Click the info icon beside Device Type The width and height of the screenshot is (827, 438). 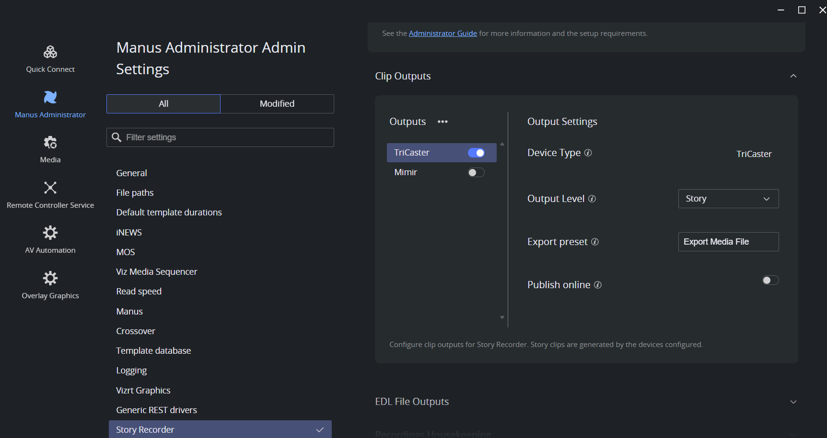pyautogui.click(x=588, y=153)
